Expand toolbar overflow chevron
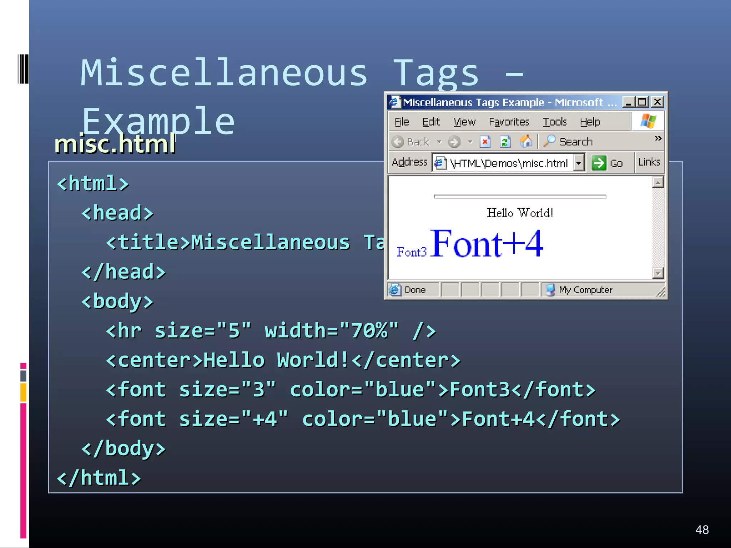Image resolution: width=731 pixels, height=548 pixels. click(x=658, y=138)
